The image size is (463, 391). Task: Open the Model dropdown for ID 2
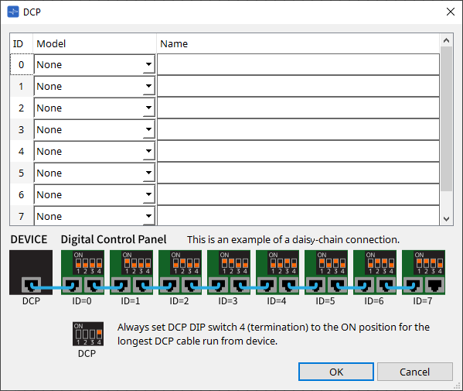tap(94, 108)
